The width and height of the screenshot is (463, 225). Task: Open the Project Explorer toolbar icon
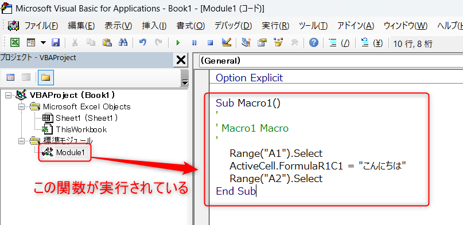pos(246,43)
